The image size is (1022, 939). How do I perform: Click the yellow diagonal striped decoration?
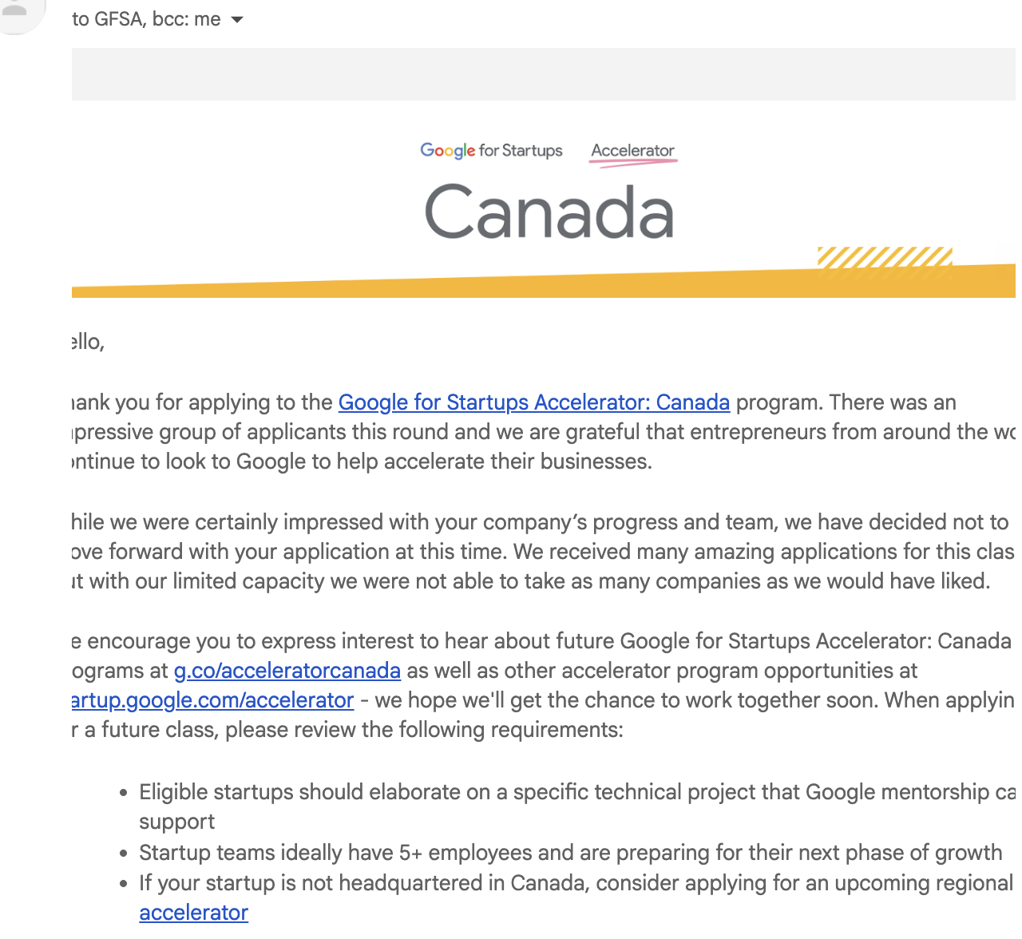click(885, 257)
